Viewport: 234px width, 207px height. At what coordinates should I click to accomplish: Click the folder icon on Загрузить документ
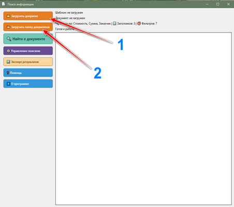click(x=8, y=16)
